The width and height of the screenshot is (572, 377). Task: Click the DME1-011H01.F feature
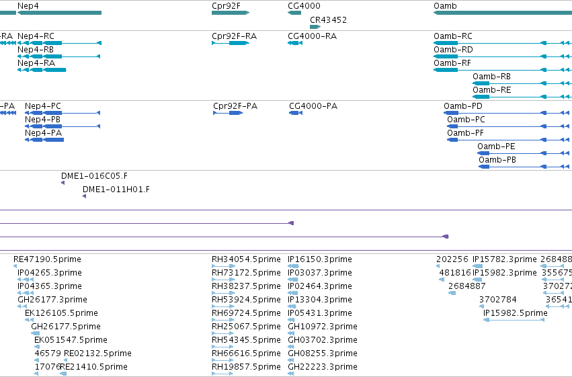coord(84,196)
